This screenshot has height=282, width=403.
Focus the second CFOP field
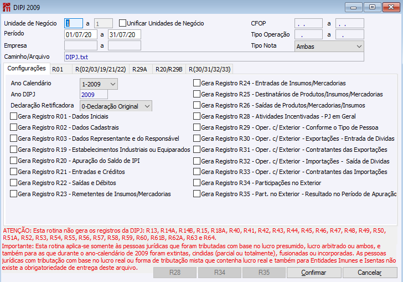350,23
